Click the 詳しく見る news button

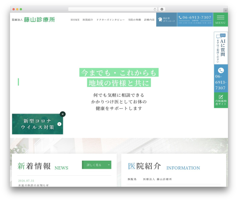pyautogui.click(x=97, y=165)
